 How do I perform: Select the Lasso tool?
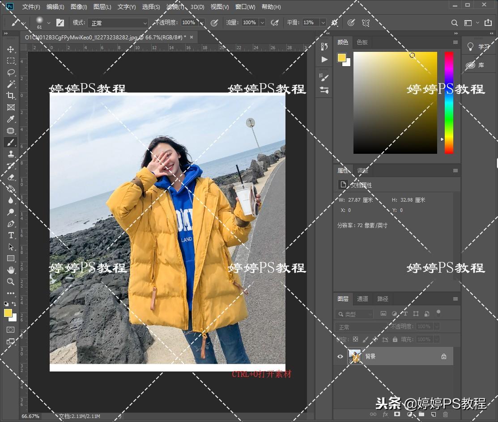pyautogui.click(x=11, y=72)
